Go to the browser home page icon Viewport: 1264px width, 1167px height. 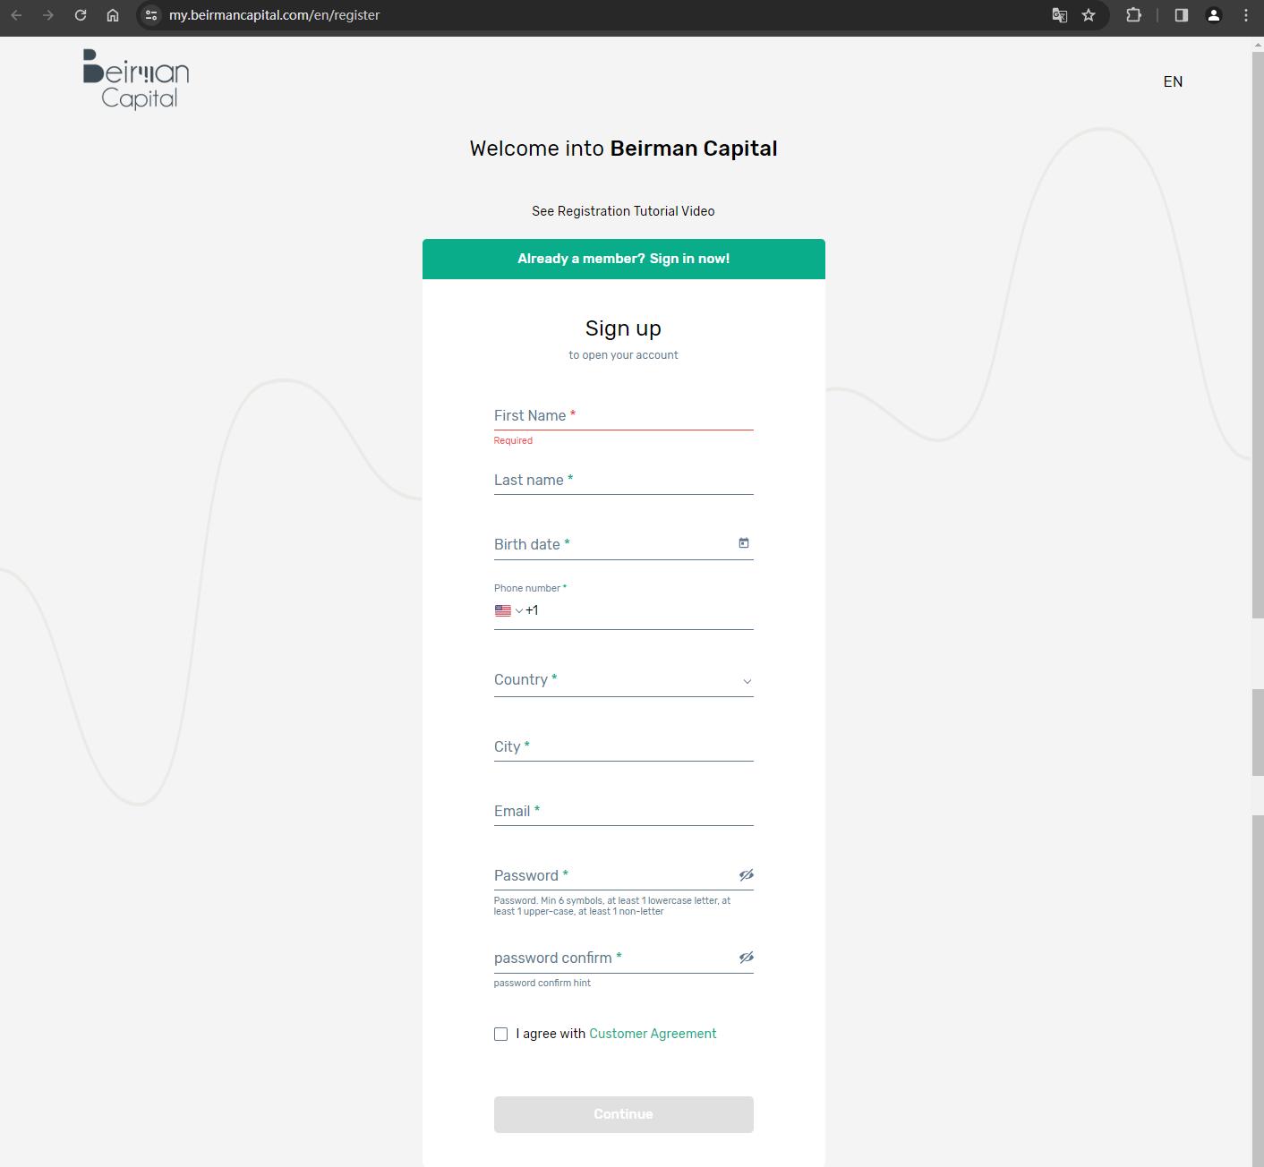(113, 15)
